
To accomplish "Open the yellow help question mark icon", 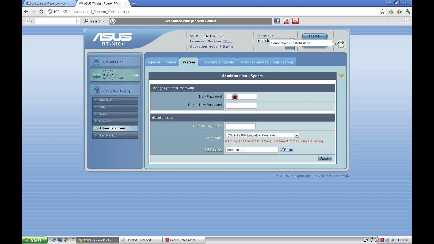I will (x=341, y=75).
